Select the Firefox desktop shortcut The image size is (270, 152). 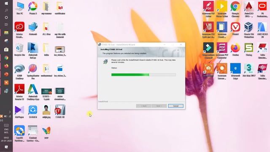(x=235, y=50)
